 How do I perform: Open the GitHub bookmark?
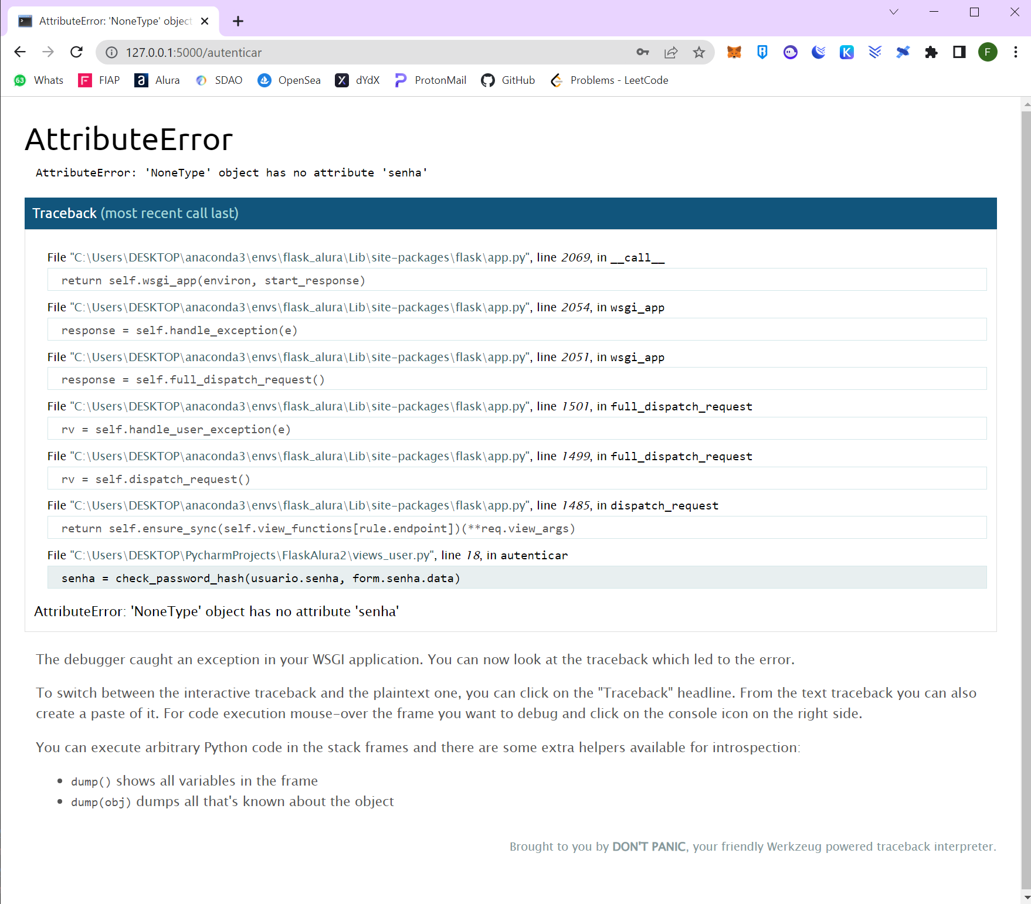click(x=508, y=80)
